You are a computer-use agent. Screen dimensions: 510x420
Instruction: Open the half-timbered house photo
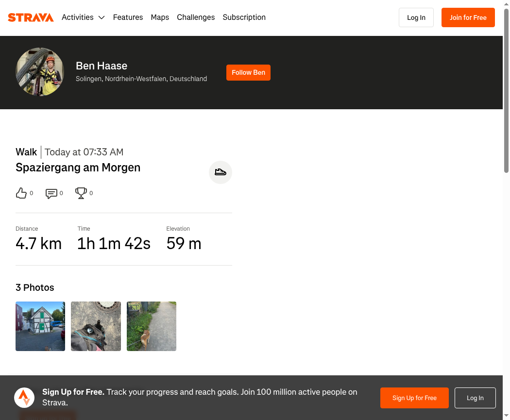tap(40, 326)
